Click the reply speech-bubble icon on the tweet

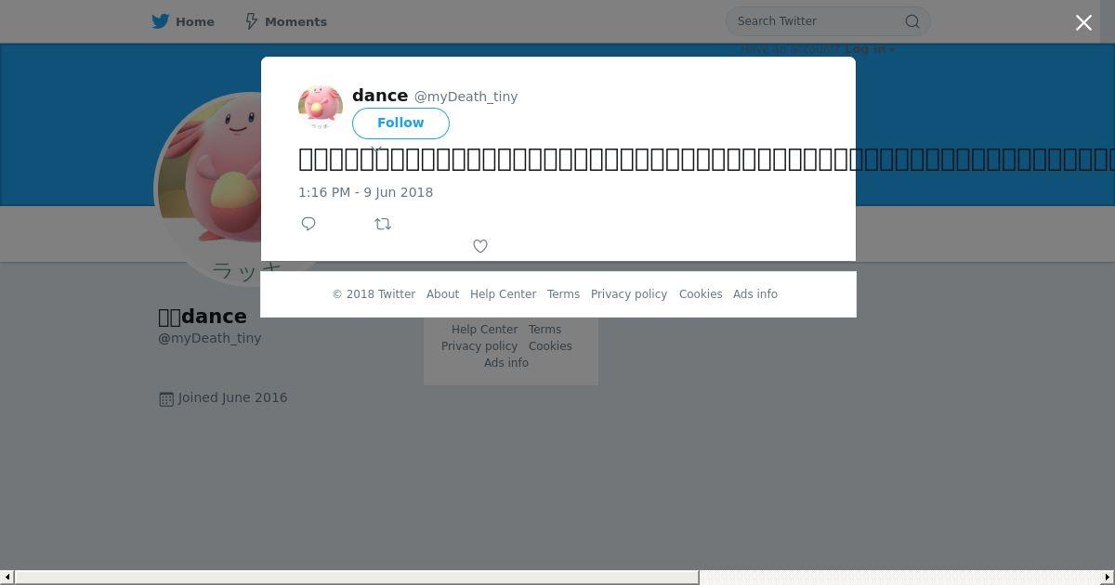pos(308,224)
